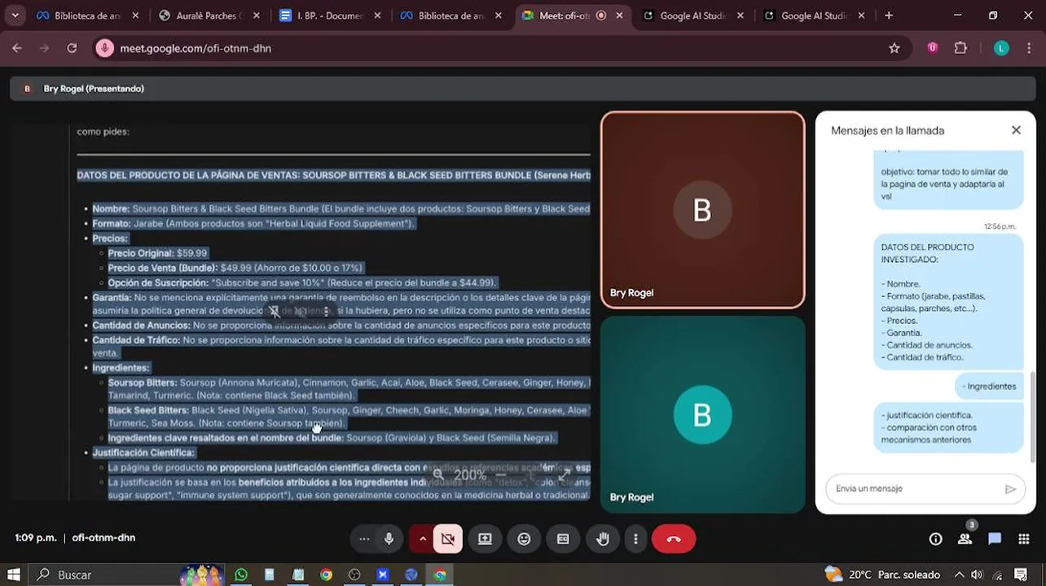
Task: Open meeting details info icon
Action: tap(935, 539)
